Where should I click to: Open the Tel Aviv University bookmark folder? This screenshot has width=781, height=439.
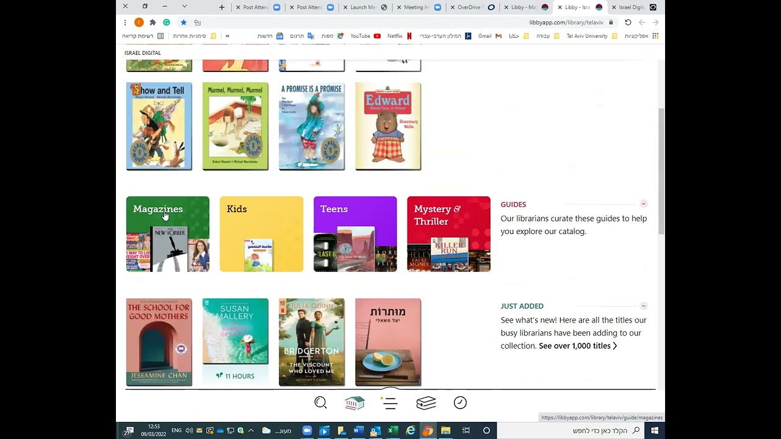(x=592, y=36)
